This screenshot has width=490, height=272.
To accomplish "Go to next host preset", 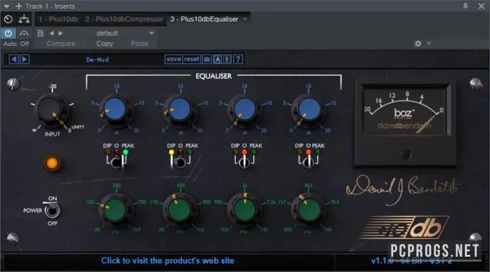I will tap(61, 33).
